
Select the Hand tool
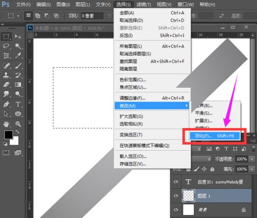coord(6,124)
